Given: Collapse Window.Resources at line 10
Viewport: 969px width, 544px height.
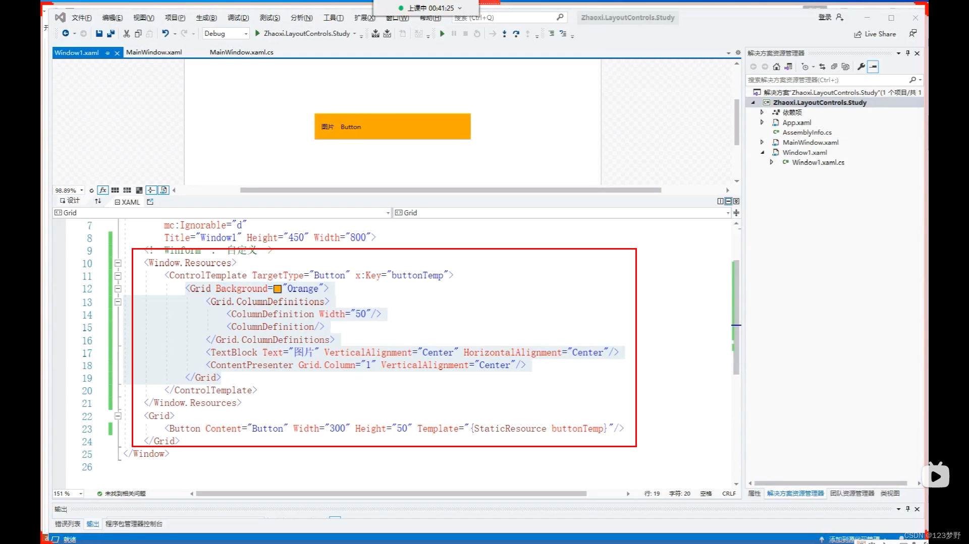Looking at the screenshot, I should [x=118, y=263].
